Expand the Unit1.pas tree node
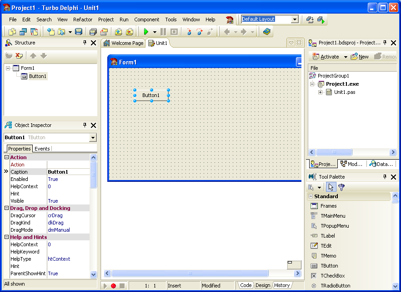 click(320, 92)
